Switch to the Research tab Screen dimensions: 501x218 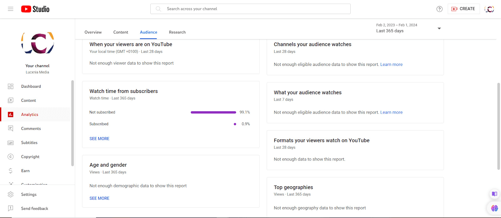[177, 32]
